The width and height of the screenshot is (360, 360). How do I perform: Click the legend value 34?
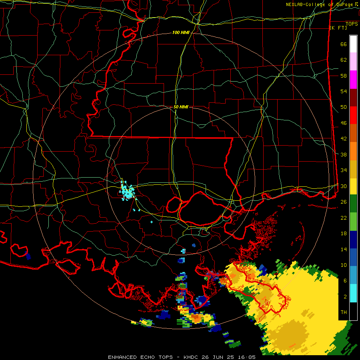(x=344, y=170)
